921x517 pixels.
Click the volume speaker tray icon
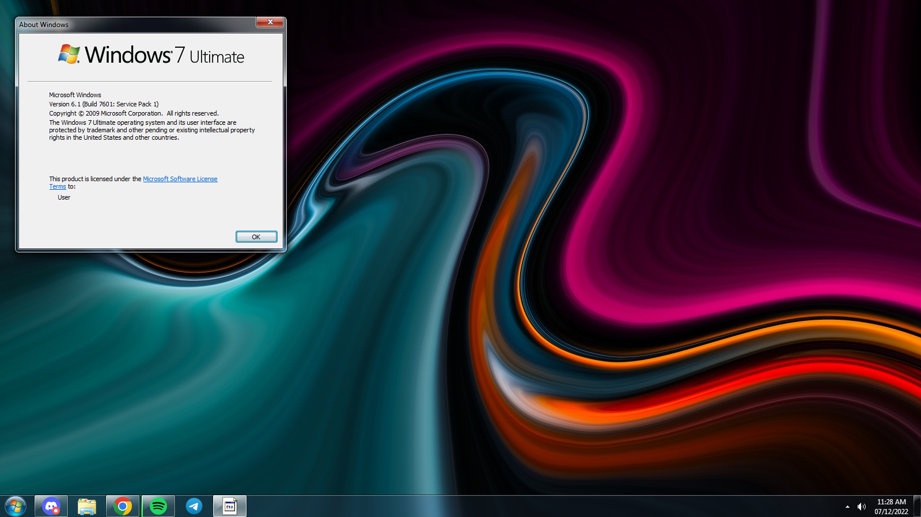click(861, 507)
